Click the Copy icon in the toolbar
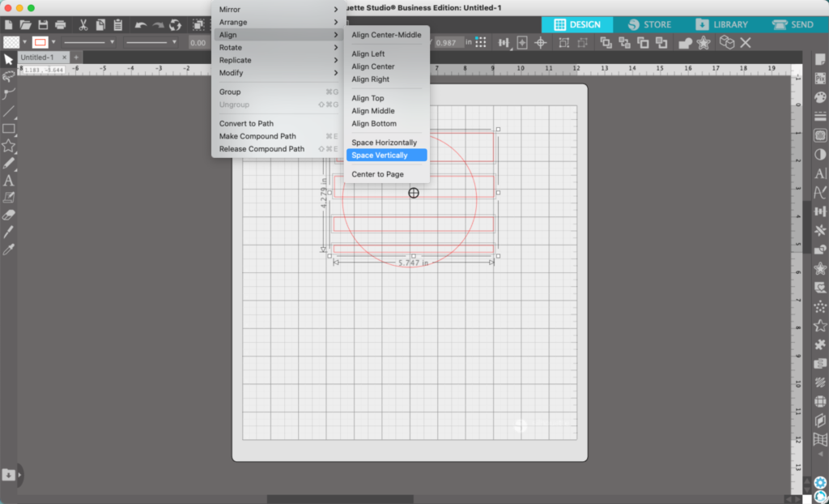The width and height of the screenshot is (829, 504). click(100, 25)
